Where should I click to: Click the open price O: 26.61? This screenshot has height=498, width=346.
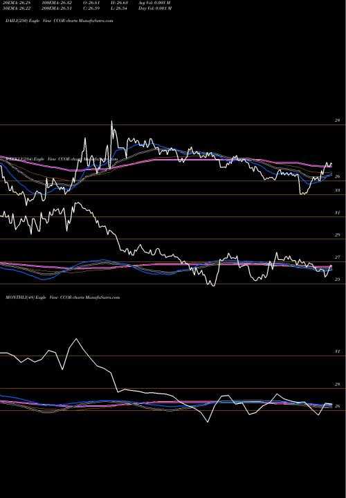click(91, 3)
